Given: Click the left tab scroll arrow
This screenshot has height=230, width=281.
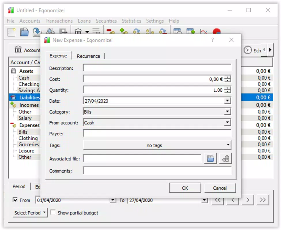Looking at the screenshot, I should [264, 50].
